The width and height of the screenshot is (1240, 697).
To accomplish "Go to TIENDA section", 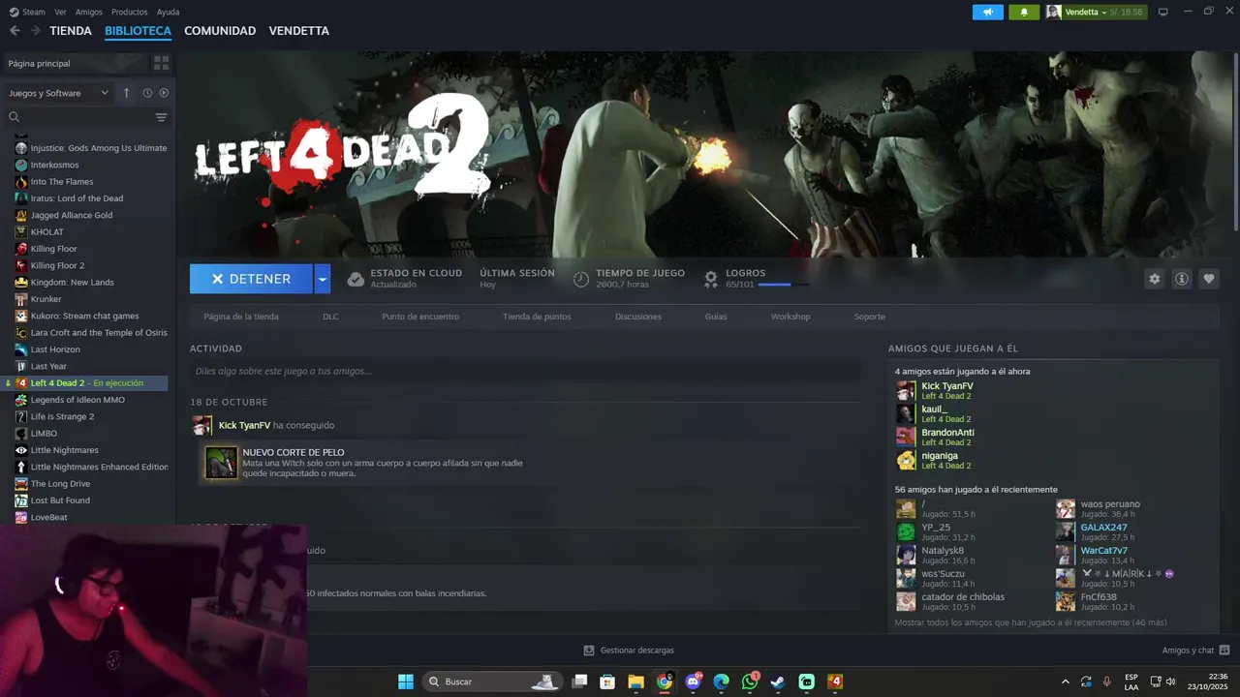I will [x=71, y=31].
